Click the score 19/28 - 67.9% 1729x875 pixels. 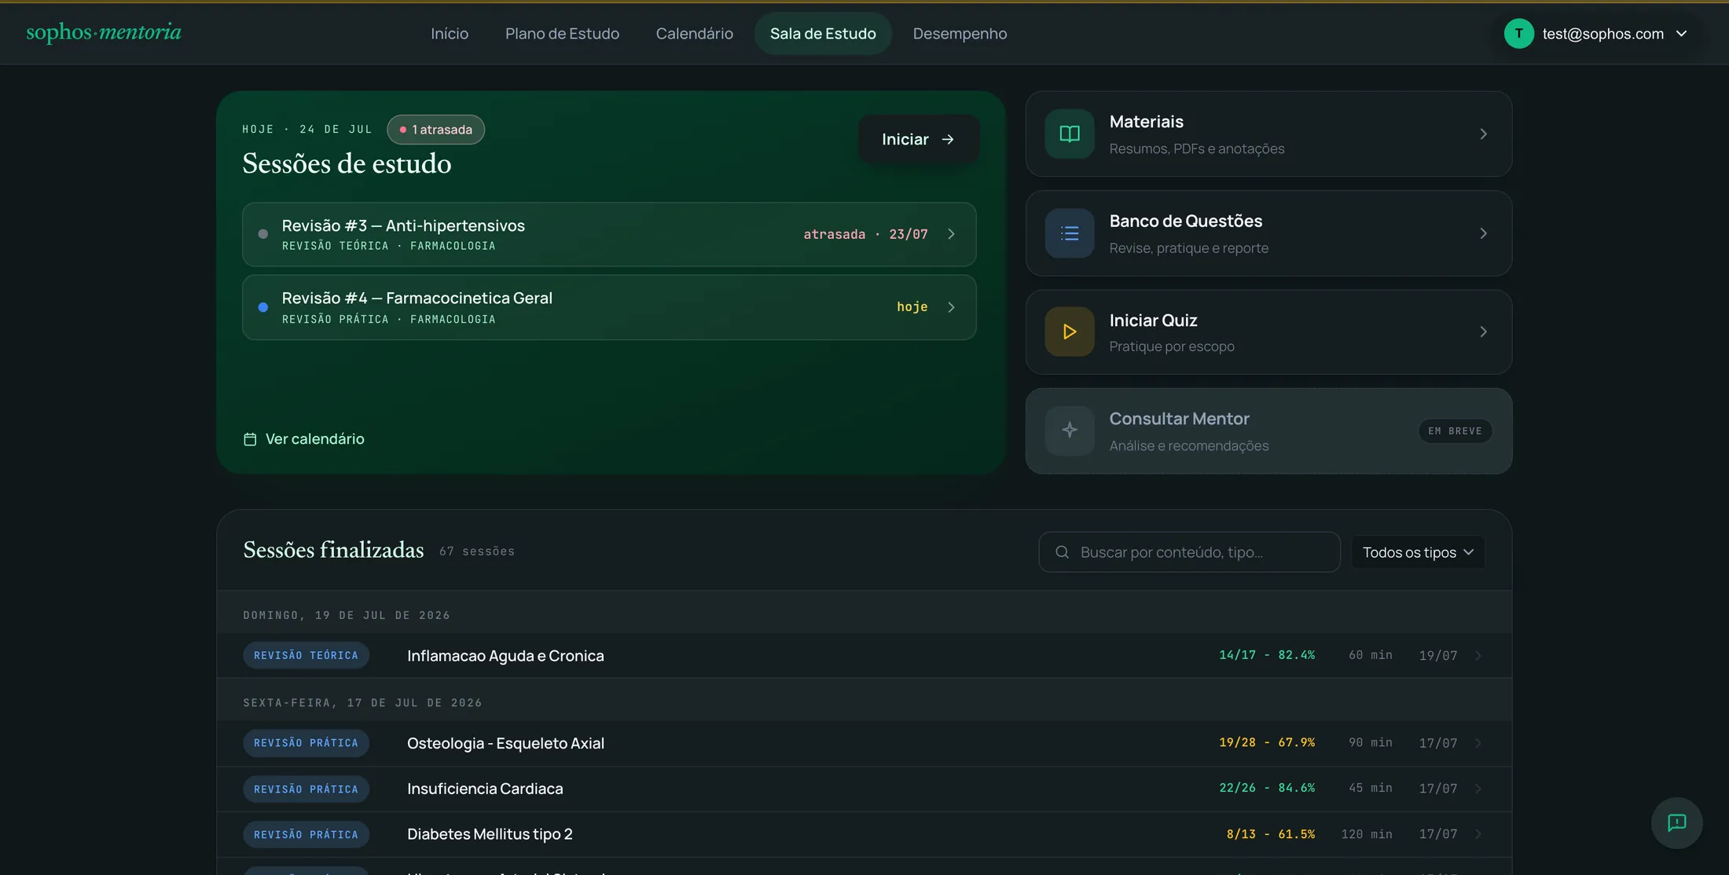click(1267, 742)
